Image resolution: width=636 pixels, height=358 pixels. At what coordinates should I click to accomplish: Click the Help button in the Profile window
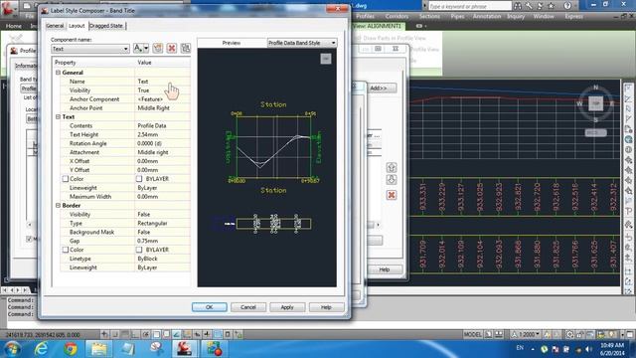point(385,269)
